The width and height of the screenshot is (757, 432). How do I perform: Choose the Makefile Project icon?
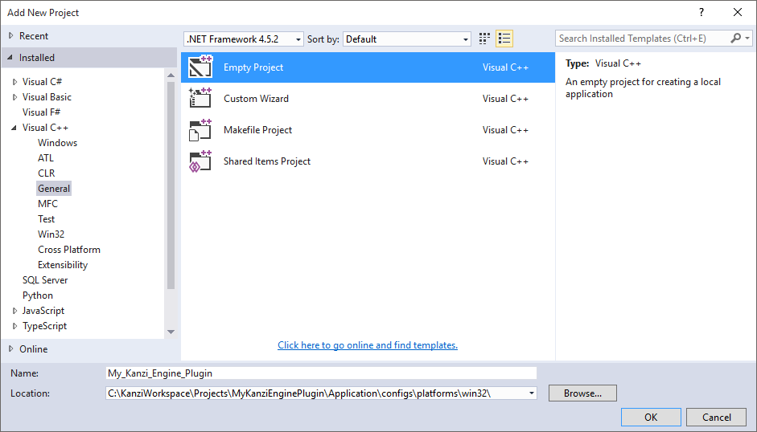pos(200,130)
